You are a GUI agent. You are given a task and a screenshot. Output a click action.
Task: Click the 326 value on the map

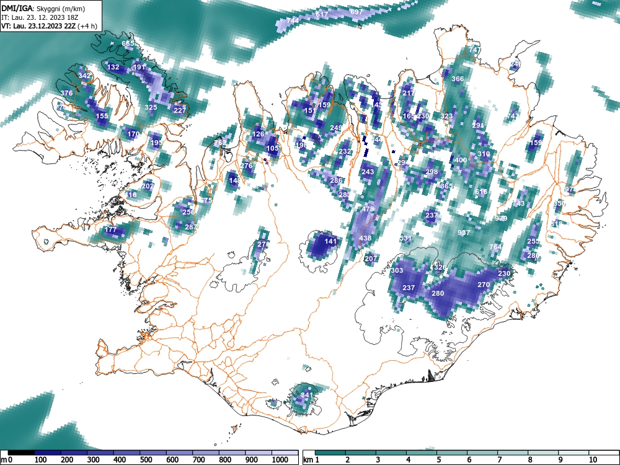click(x=440, y=267)
